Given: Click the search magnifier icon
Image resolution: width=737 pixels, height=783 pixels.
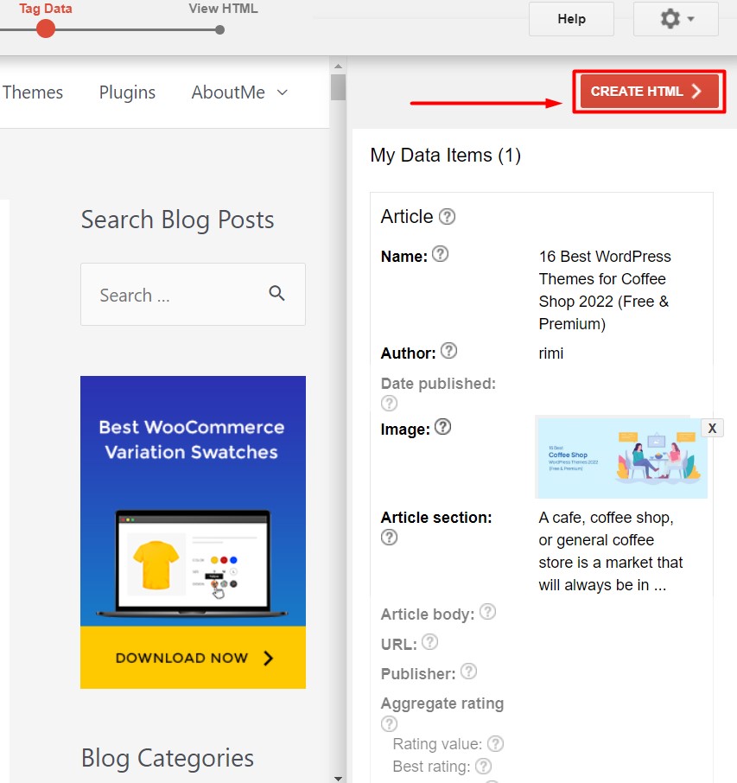Looking at the screenshot, I should pos(276,293).
